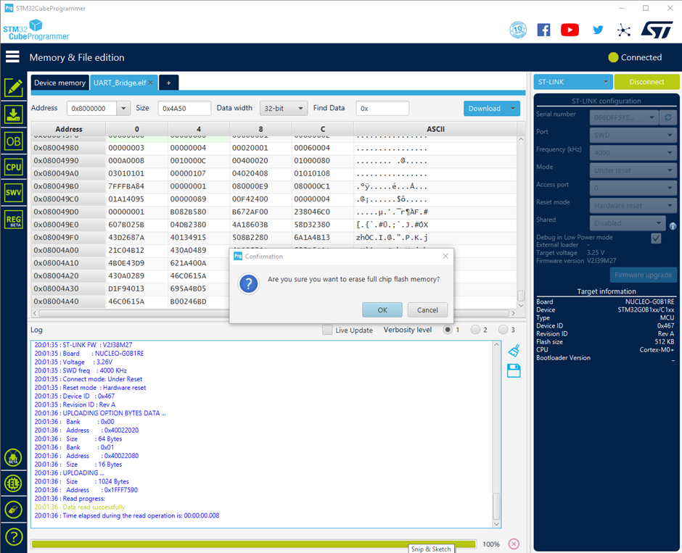Expand the Data width 32-bit dropdown
The height and width of the screenshot is (553, 682).
click(x=284, y=108)
